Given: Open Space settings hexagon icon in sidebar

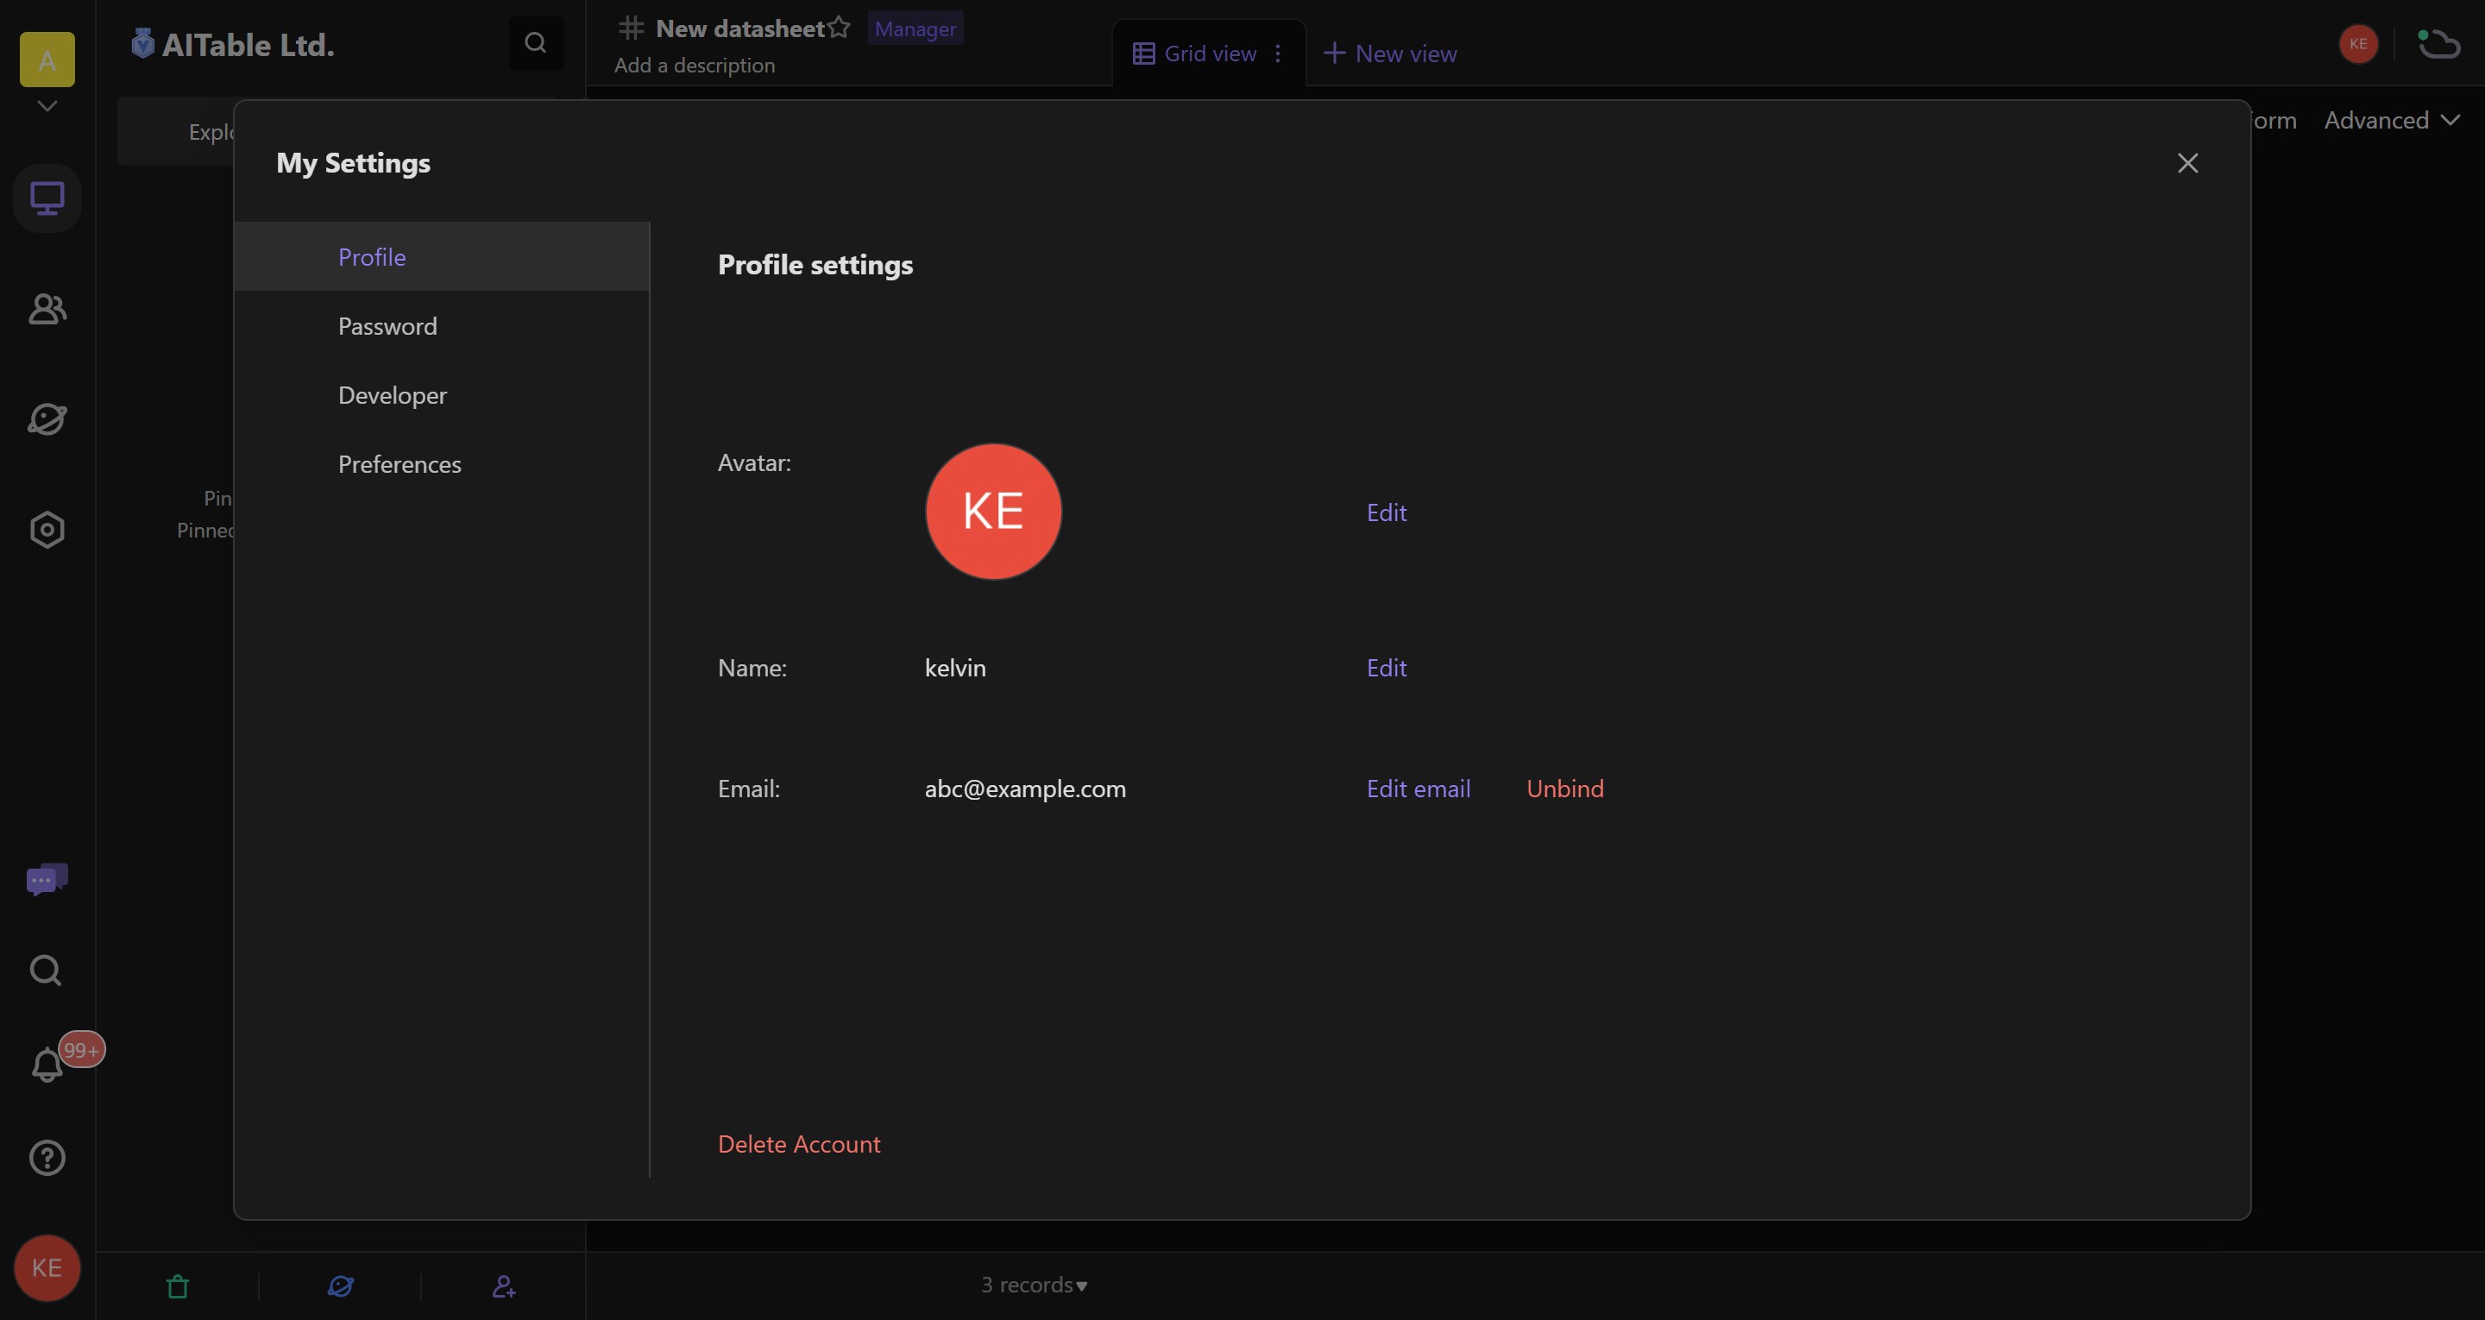Looking at the screenshot, I should point(47,530).
